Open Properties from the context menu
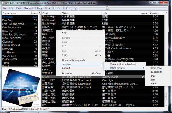This screenshot has height=113, width=172. pos(80,73)
